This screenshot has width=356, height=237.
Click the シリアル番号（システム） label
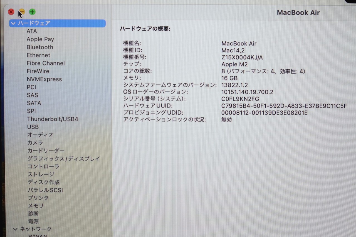click(154, 99)
